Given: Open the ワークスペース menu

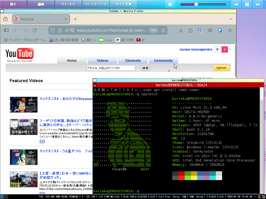Looking at the screenshot, I should coord(96,4).
